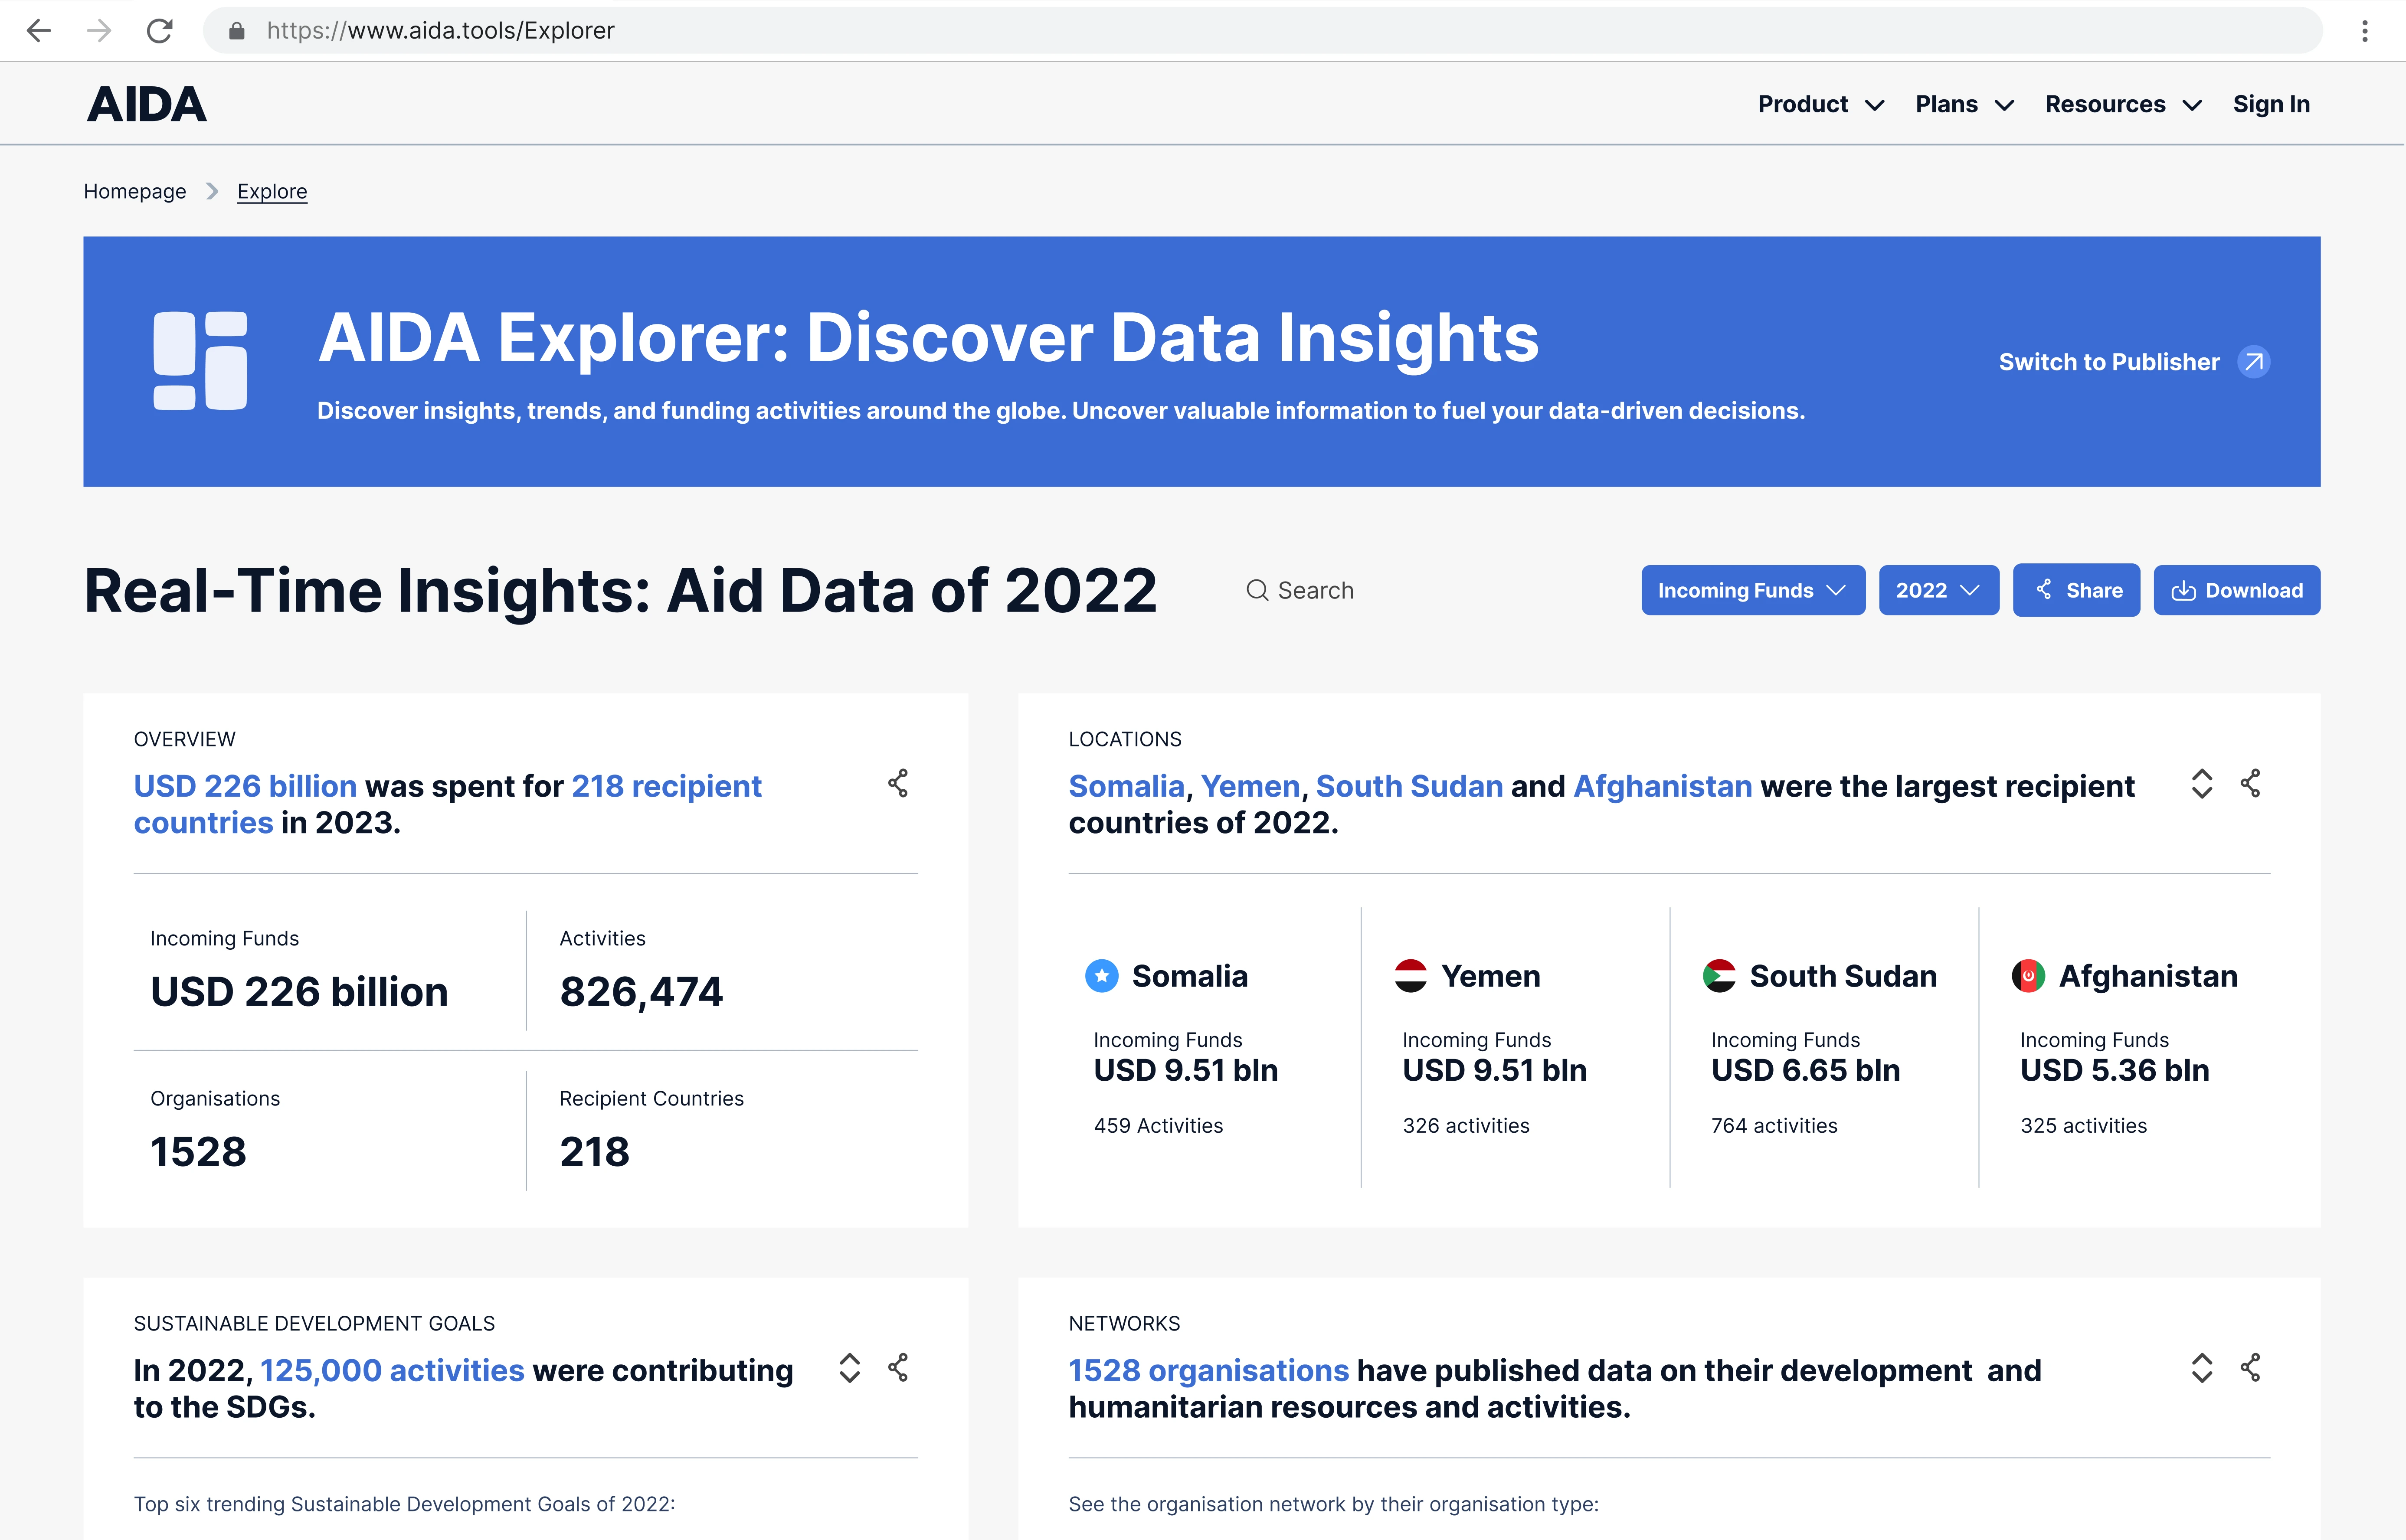Open the Somalia link in Locations heading
The image size is (2406, 1540).
1126,786
